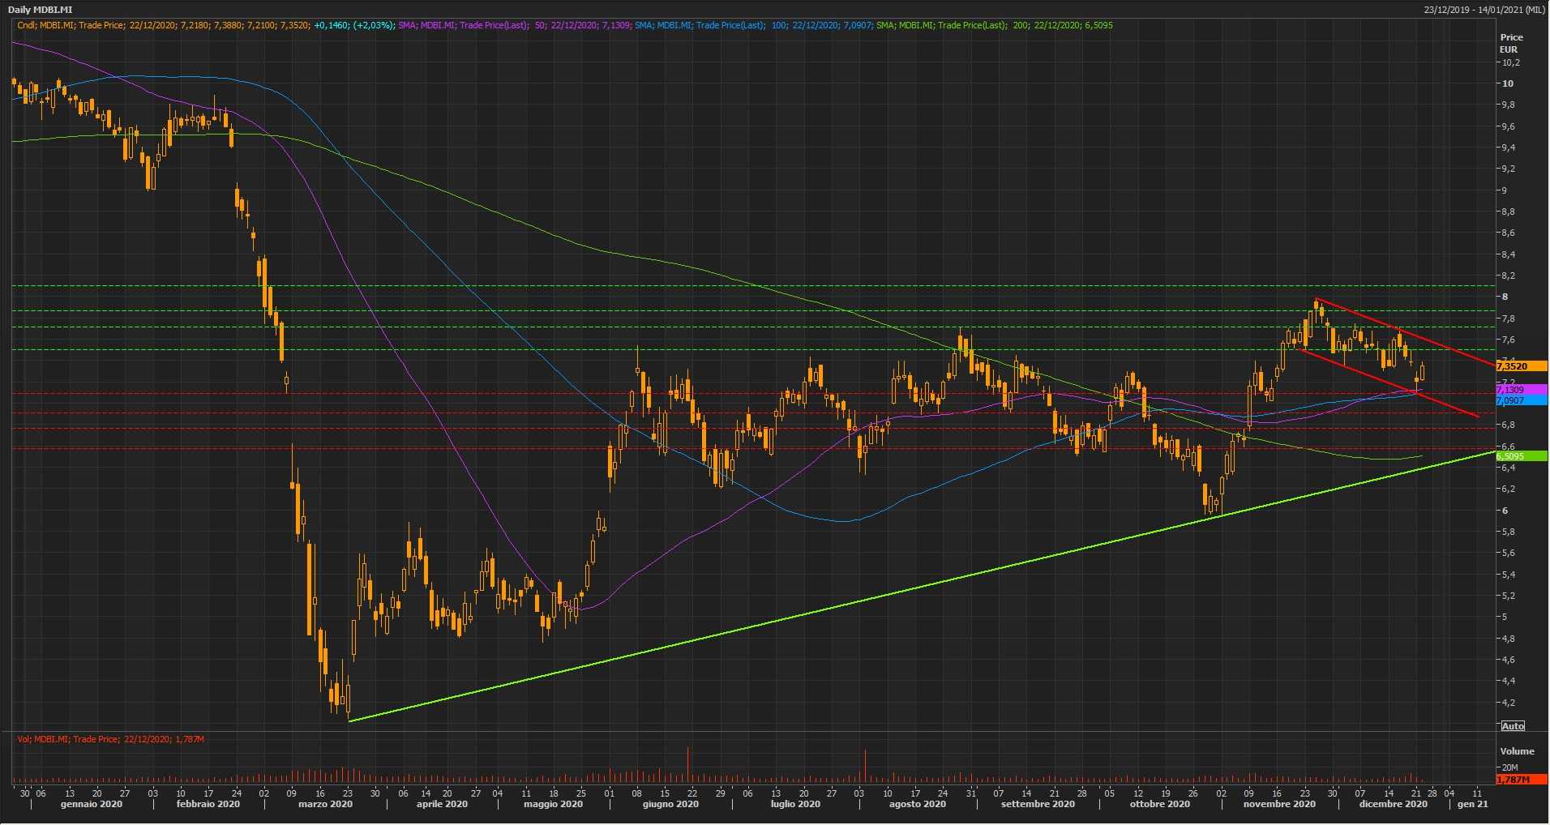Click the orange 7,3520 last price tag
The height and width of the screenshot is (825, 1550).
tap(1511, 366)
